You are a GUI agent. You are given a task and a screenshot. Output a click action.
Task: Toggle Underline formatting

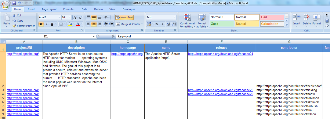[52, 24]
